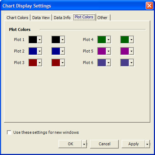Click the first black Plot 1 color swatch
This screenshot has height=155, width=155.
click(x=33, y=40)
